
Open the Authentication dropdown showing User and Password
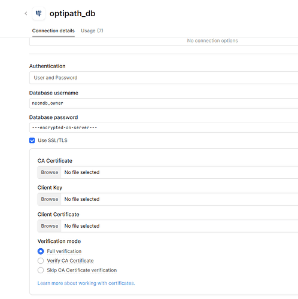click(x=163, y=78)
